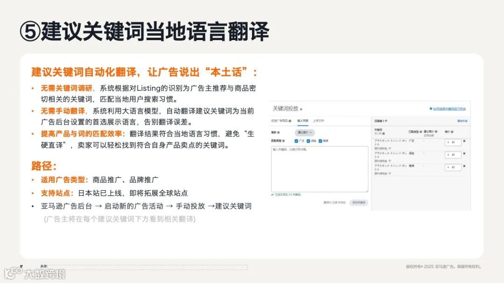
Task: Click the 路径 heading
Action: click(x=44, y=166)
